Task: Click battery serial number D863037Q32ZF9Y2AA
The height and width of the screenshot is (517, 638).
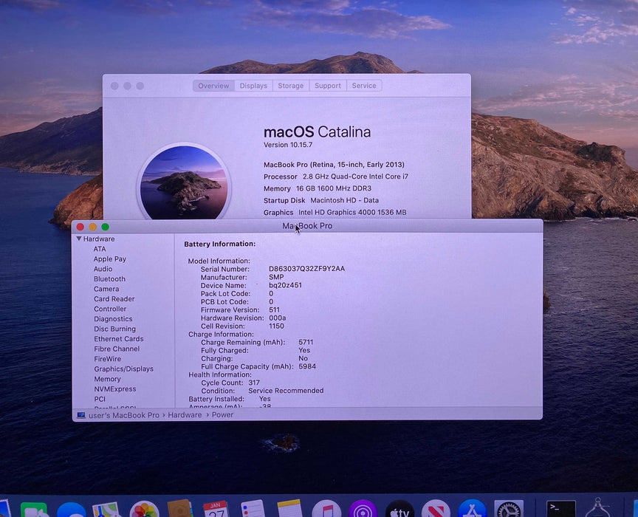Action: pyautogui.click(x=306, y=269)
